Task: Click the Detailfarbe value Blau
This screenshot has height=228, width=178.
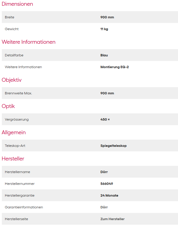Action: [x=104, y=55]
